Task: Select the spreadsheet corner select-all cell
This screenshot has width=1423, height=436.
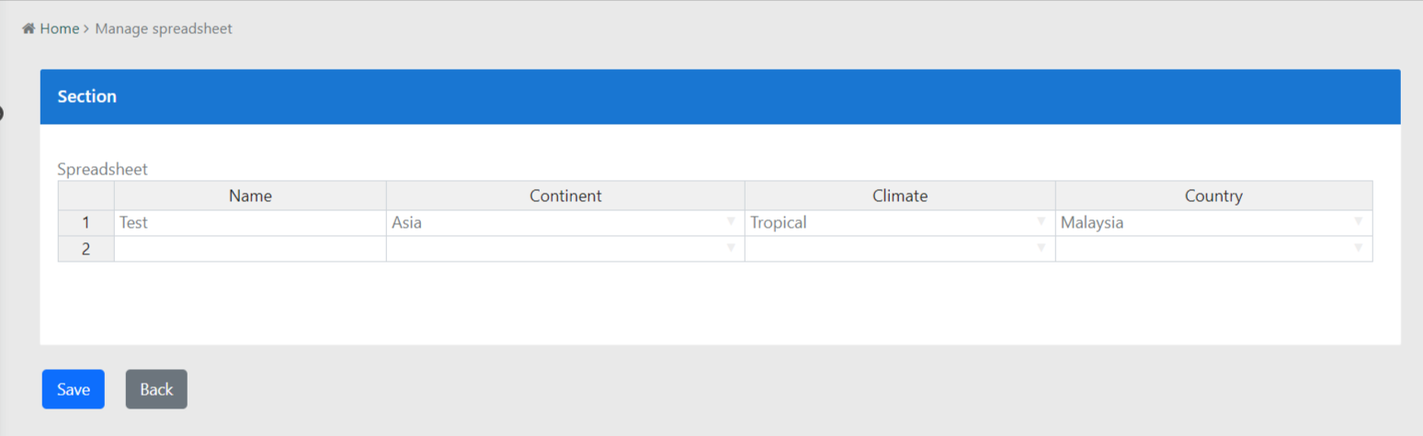Action: point(86,196)
